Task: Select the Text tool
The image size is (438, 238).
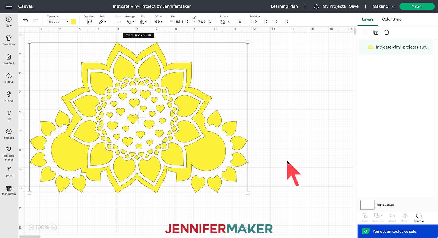Action: (9, 115)
